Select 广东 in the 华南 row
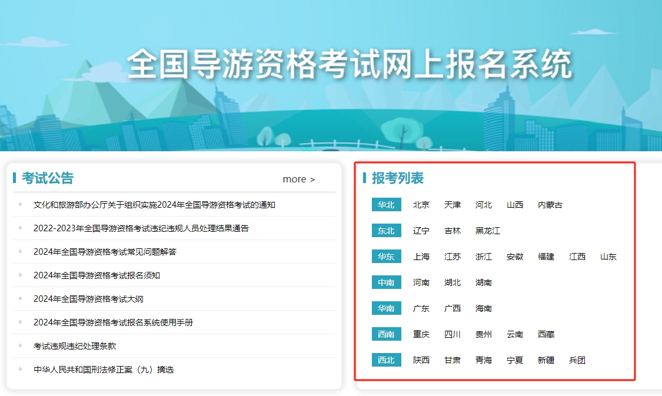 point(421,308)
